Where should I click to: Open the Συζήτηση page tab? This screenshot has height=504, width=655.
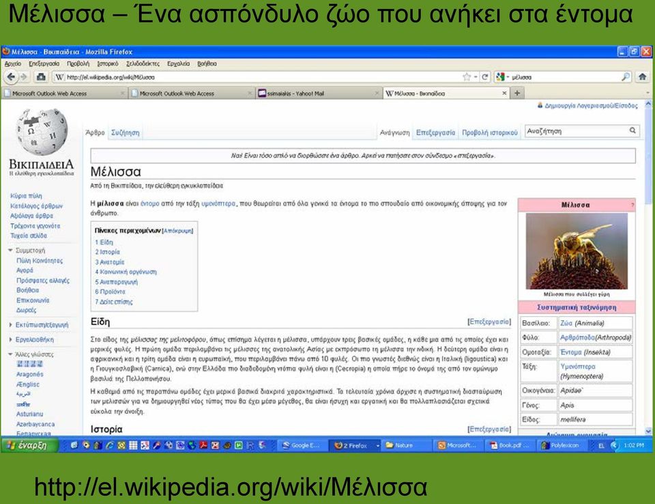click(x=126, y=132)
